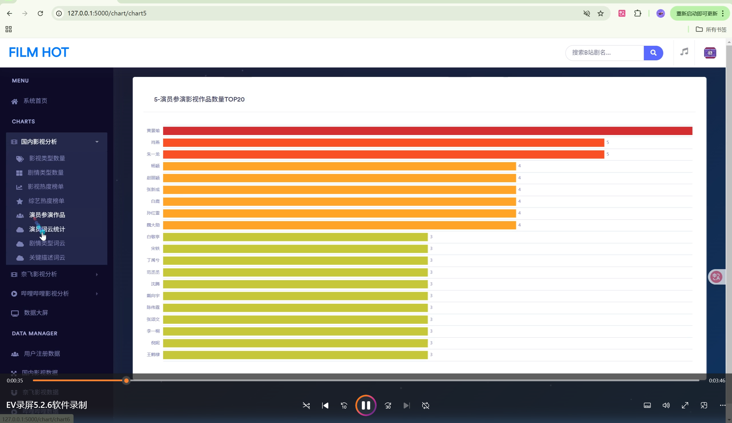Viewport: 732px width, 423px height.
Task: Toggle shuffle playback mode
Action: pyautogui.click(x=306, y=405)
